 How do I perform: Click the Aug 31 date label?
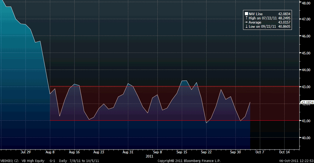click(x=128, y=152)
